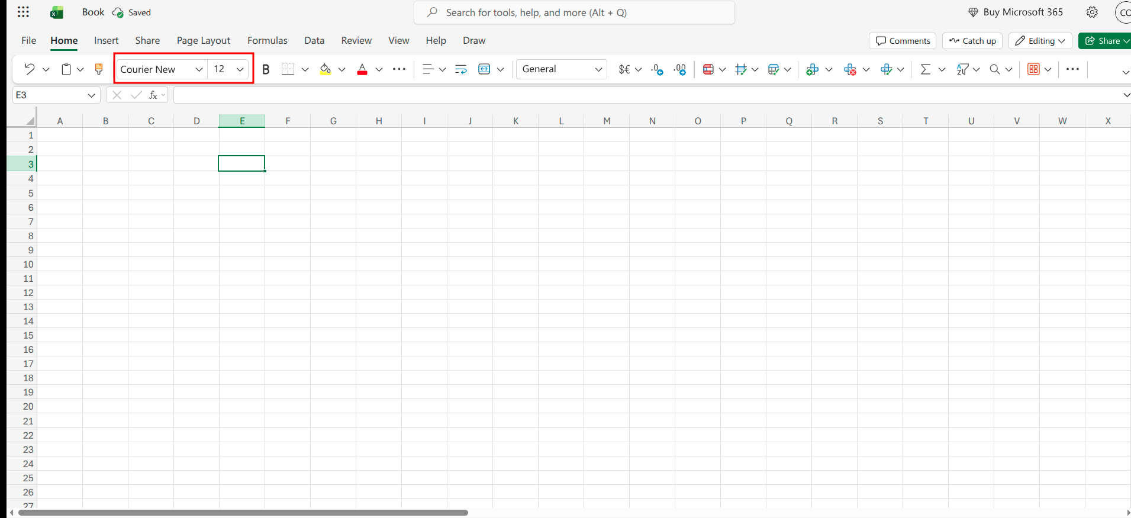This screenshot has width=1131, height=518.
Task: Click the Catch up button
Action: [x=972, y=41]
